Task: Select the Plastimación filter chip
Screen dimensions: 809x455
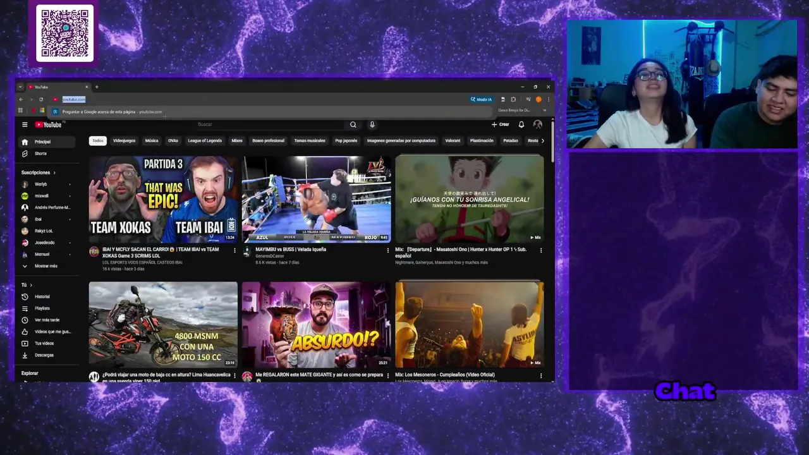Action: (x=482, y=141)
